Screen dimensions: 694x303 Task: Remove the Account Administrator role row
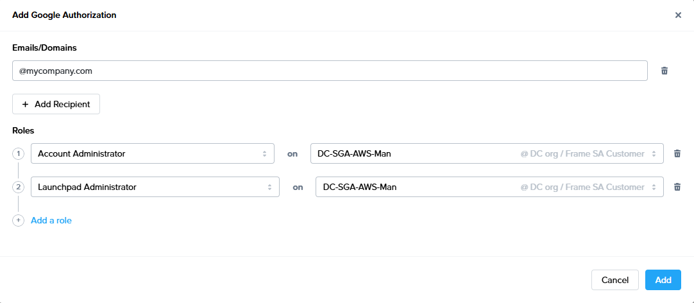677,153
